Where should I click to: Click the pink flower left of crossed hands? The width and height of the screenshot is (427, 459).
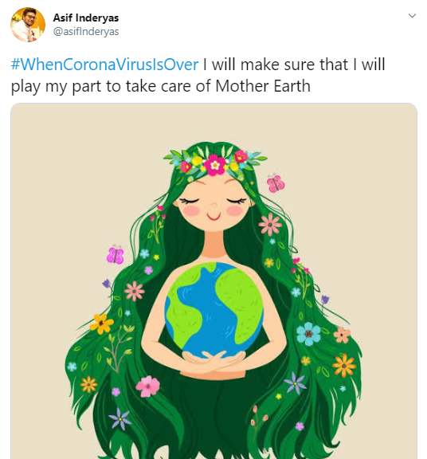[x=148, y=386]
